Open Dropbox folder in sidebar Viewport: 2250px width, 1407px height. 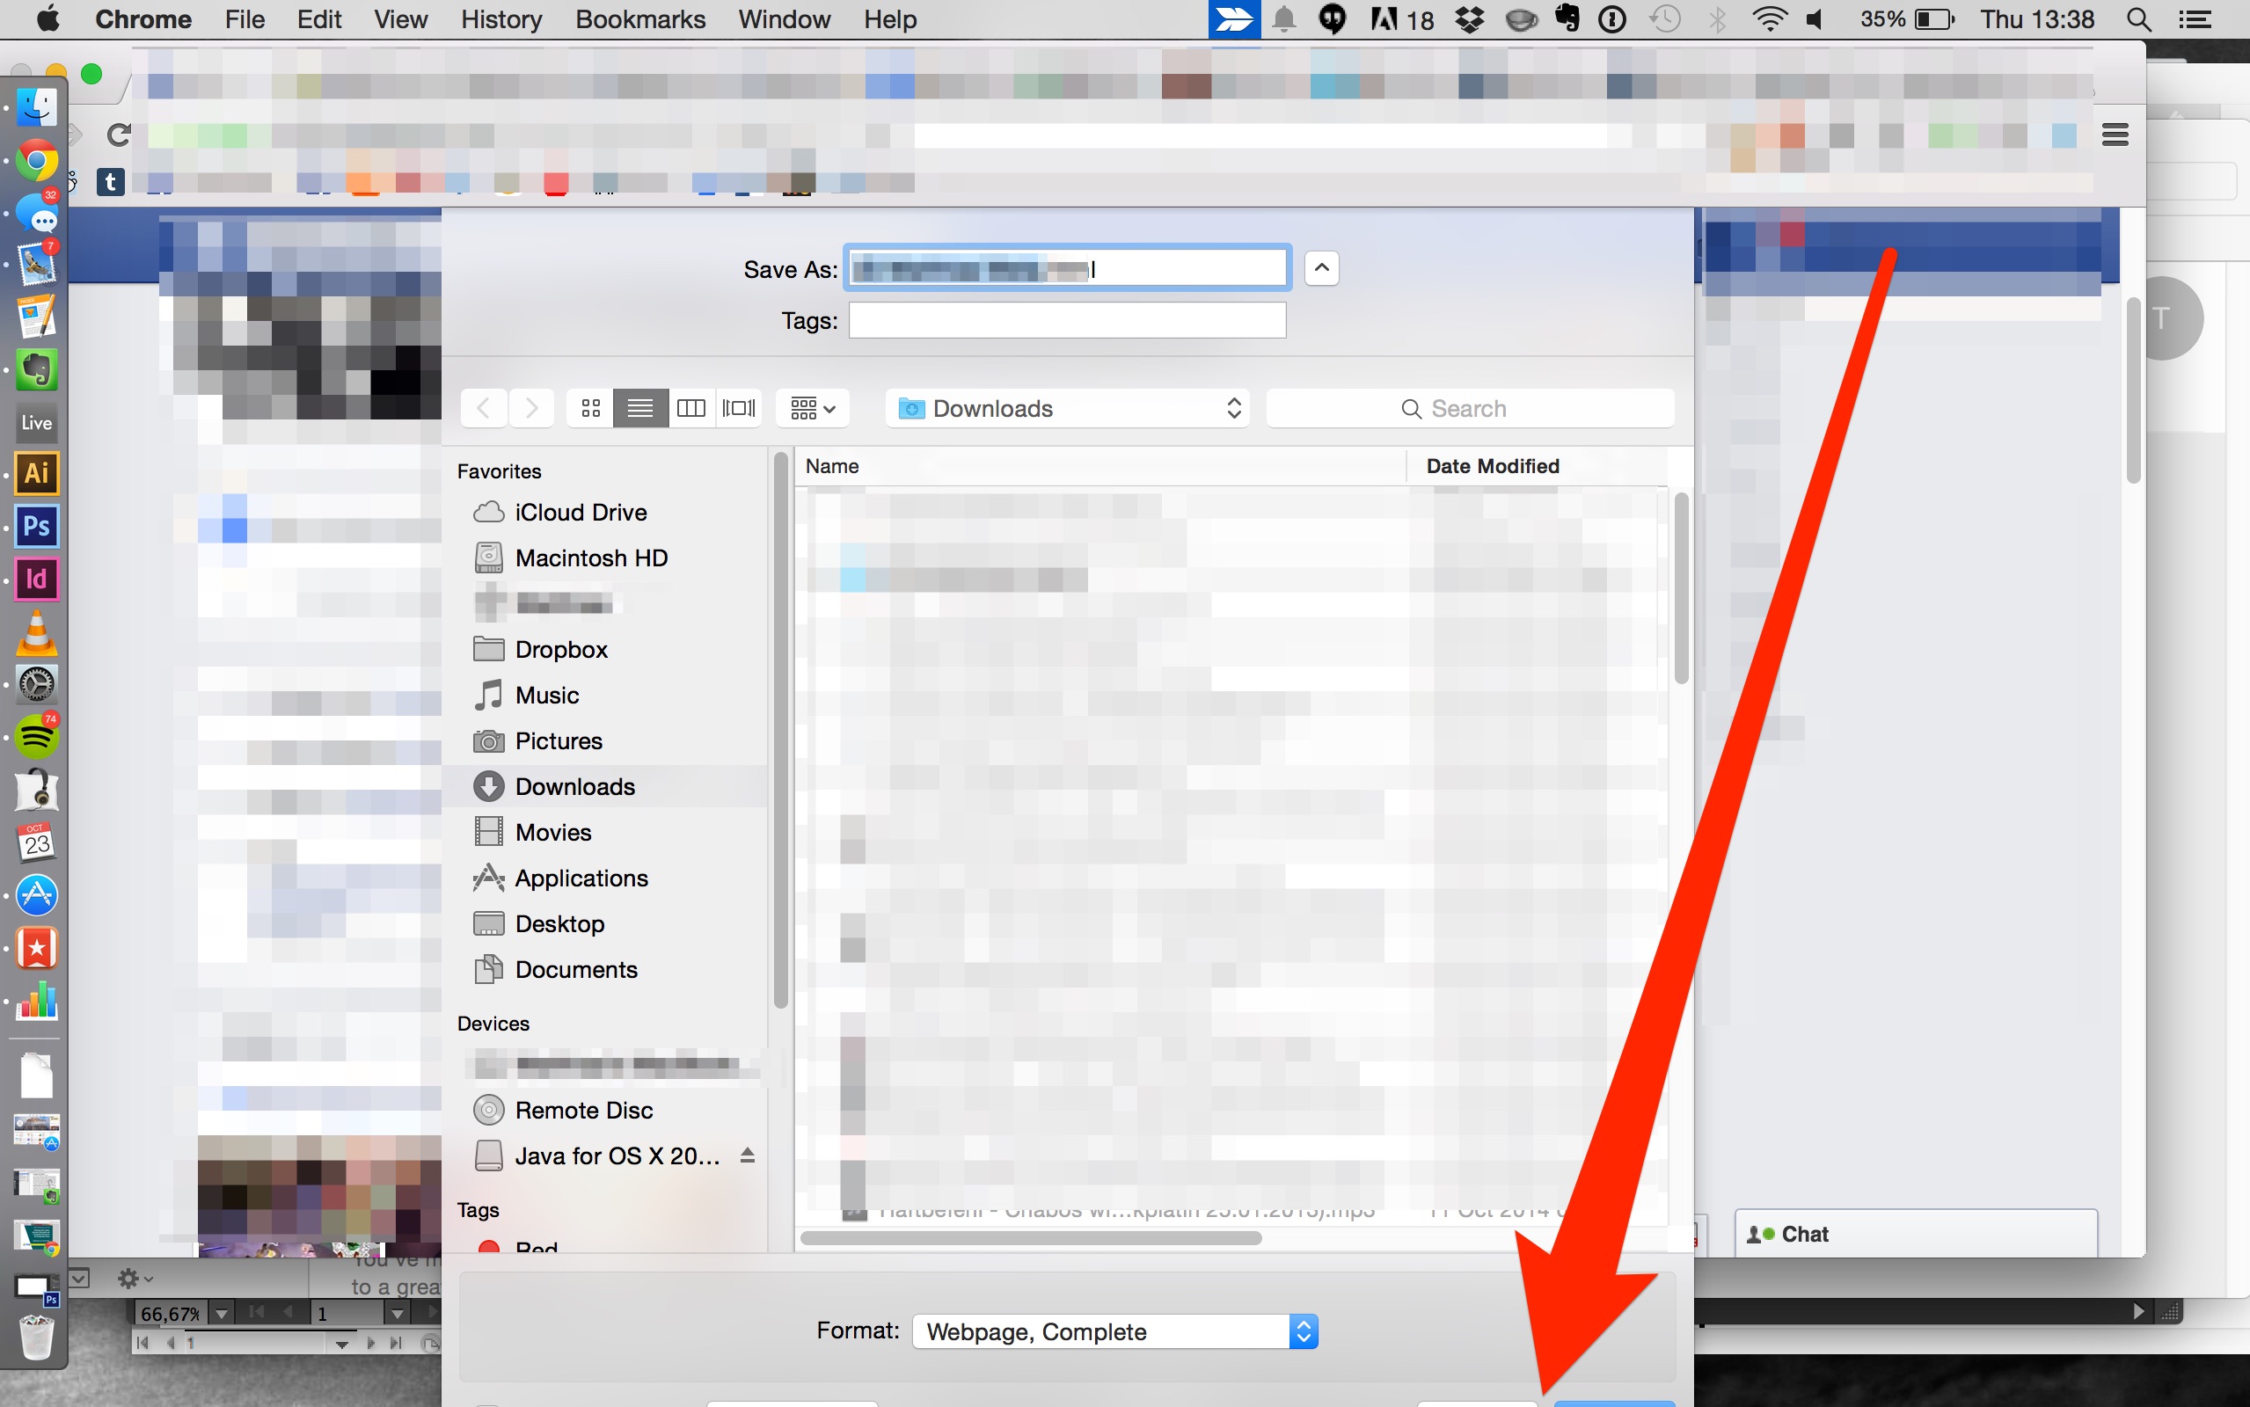560,649
